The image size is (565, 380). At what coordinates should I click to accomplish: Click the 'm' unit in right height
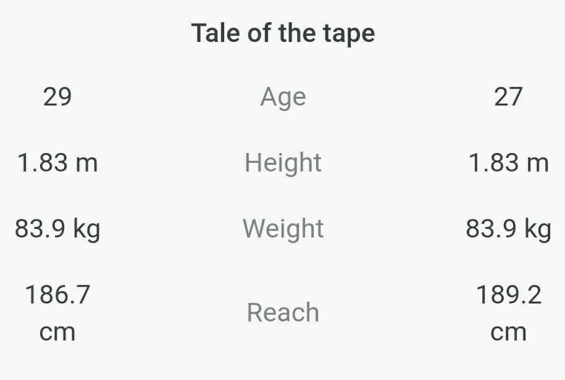538,165
